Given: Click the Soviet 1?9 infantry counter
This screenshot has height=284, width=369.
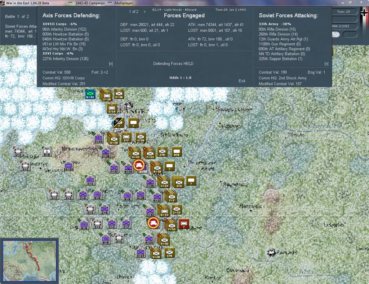Looking at the screenshot, I should point(169,253).
